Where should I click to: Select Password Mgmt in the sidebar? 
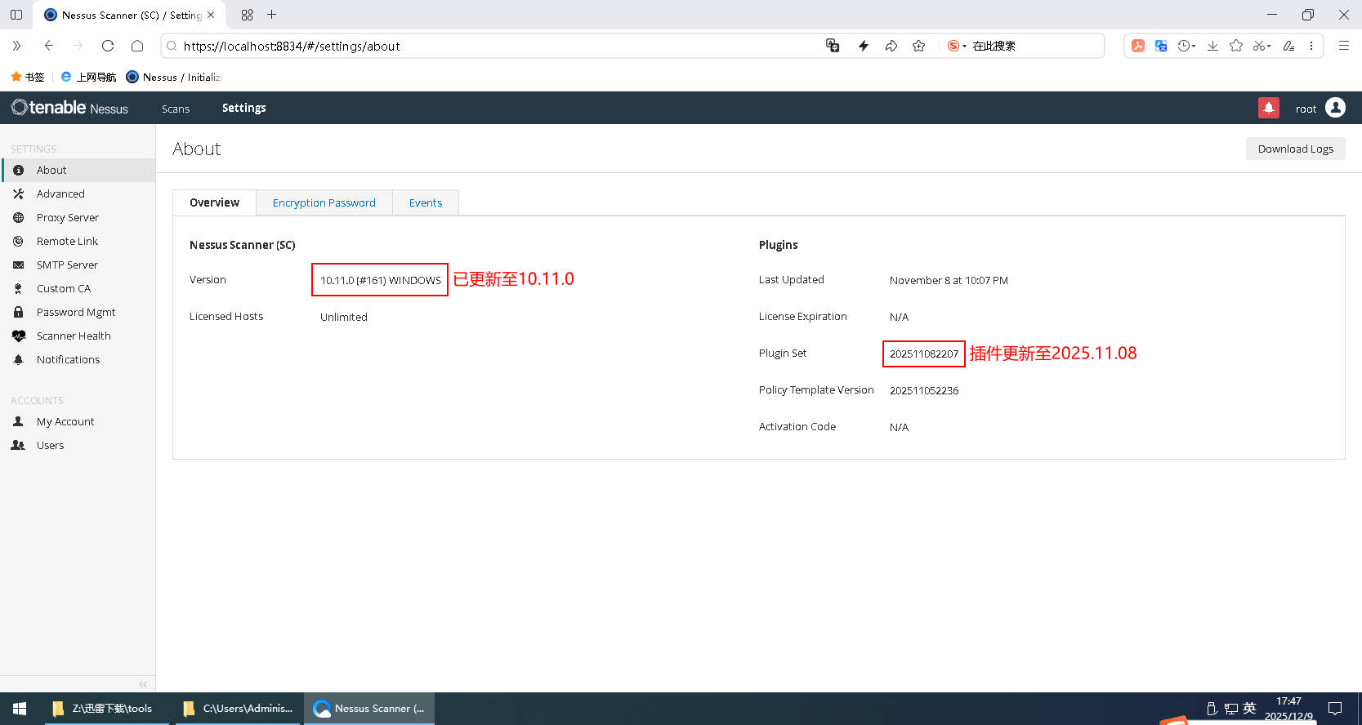pyautogui.click(x=75, y=312)
